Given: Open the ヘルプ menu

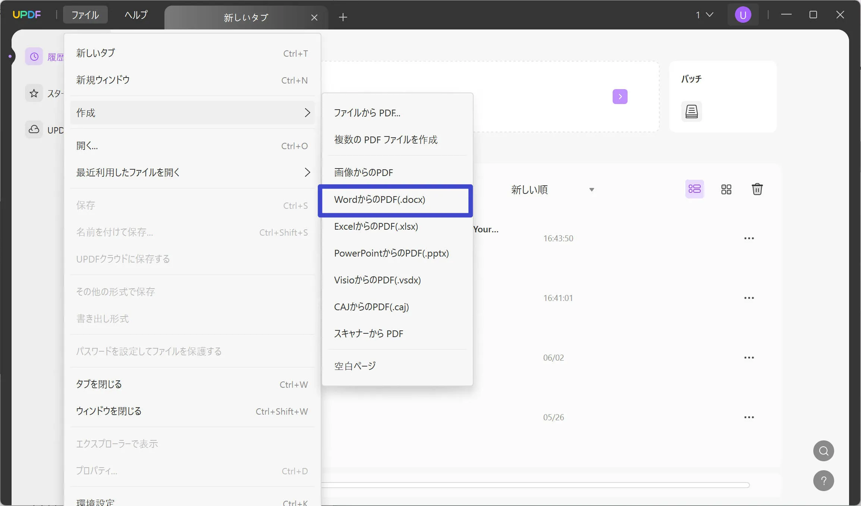Looking at the screenshot, I should tap(136, 15).
